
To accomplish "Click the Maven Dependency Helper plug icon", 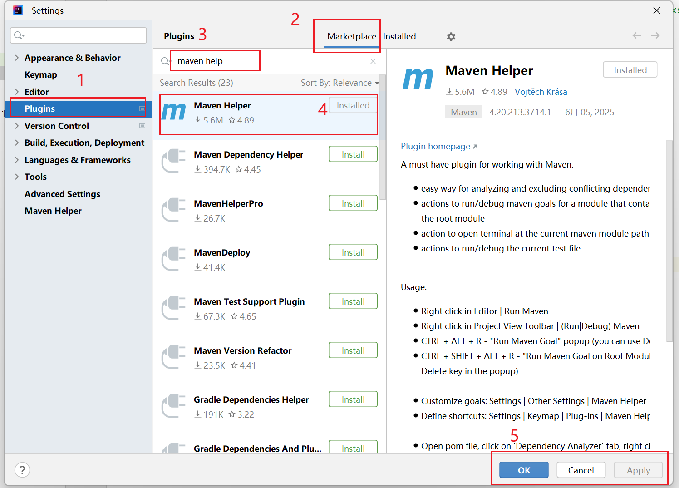I will point(174,161).
